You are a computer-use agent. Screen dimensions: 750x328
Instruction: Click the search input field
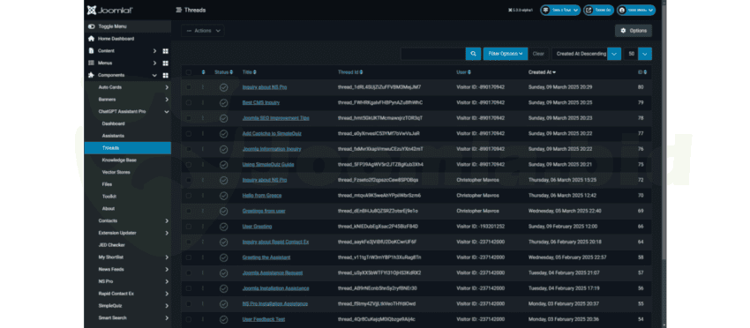point(433,54)
